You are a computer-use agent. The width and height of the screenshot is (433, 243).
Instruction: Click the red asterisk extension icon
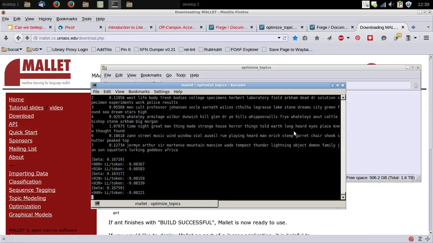click(370, 38)
